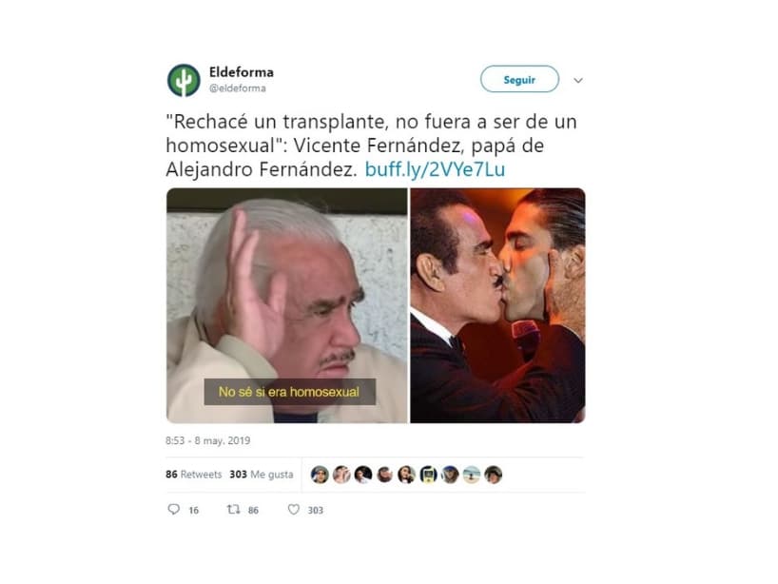Open the buff.ly/2VYe7Lu link
This screenshot has height=584, width=778.
click(435, 169)
